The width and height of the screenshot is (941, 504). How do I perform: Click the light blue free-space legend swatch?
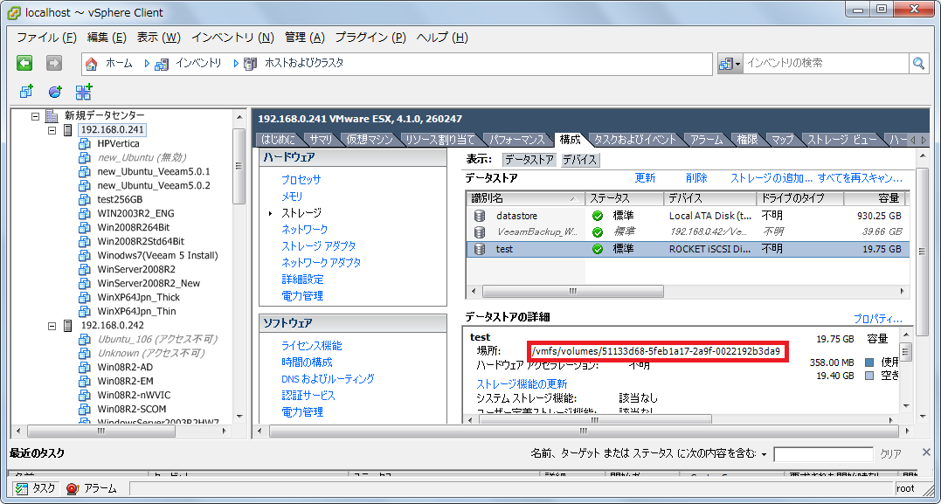point(869,376)
